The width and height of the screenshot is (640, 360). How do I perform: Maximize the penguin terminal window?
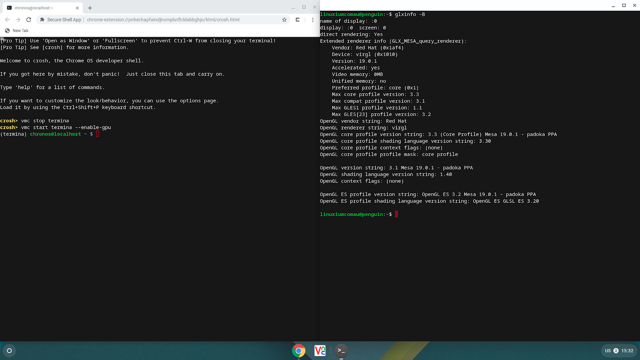click(624, 6)
